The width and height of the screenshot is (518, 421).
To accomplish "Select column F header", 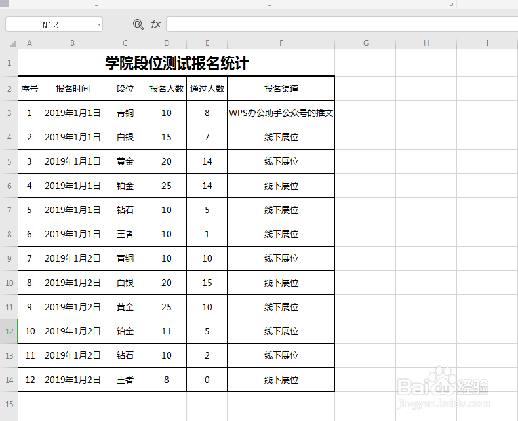I will click(x=281, y=43).
